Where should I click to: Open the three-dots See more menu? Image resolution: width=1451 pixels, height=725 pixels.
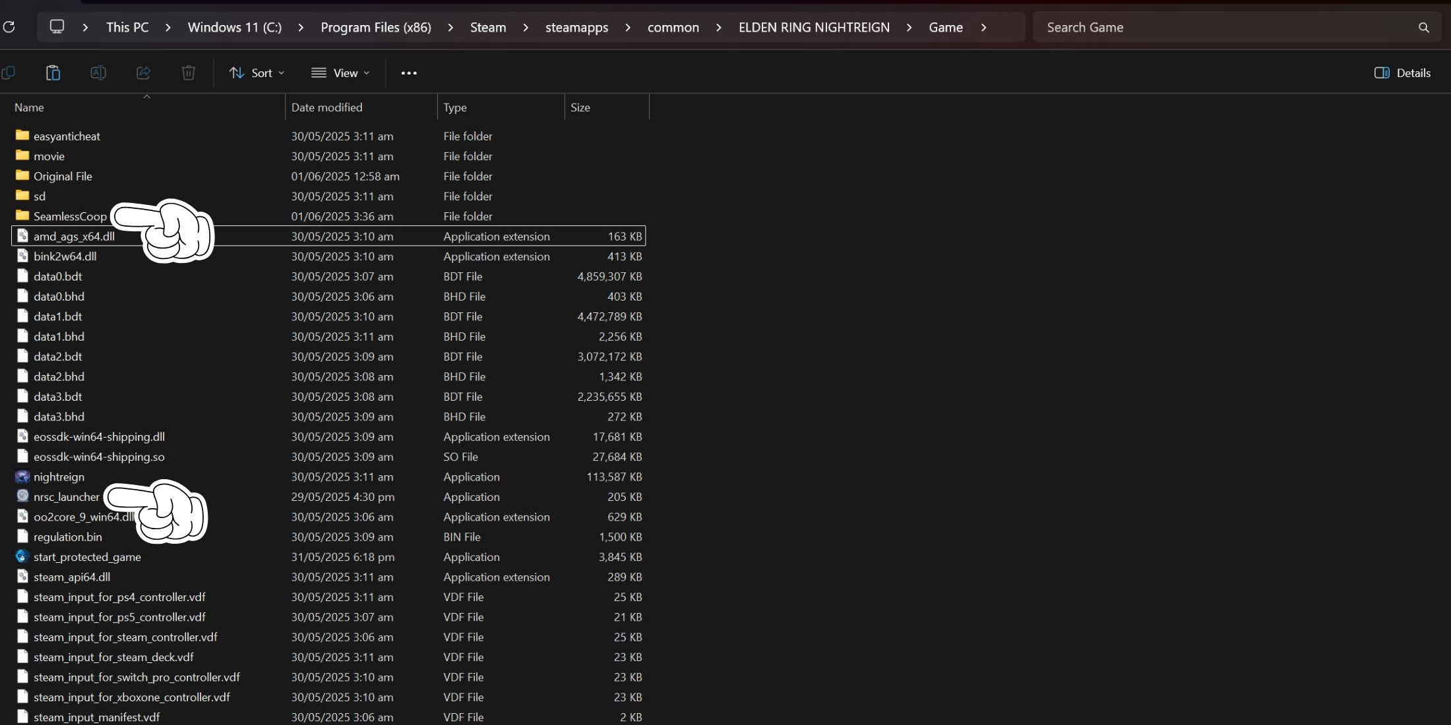click(x=409, y=73)
